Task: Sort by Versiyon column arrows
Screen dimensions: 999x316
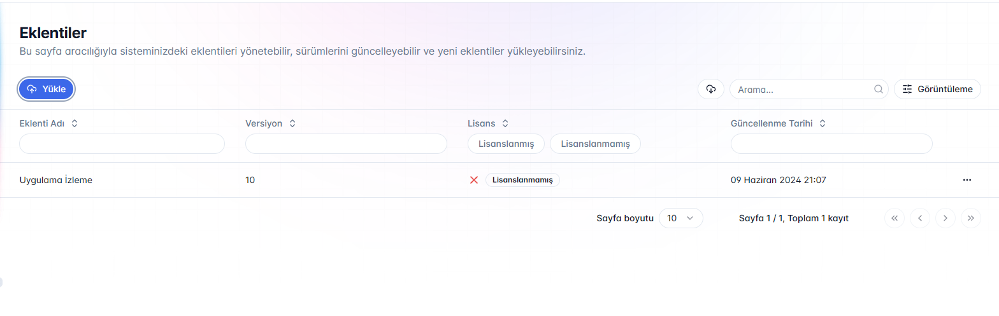Action: pos(292,123)
